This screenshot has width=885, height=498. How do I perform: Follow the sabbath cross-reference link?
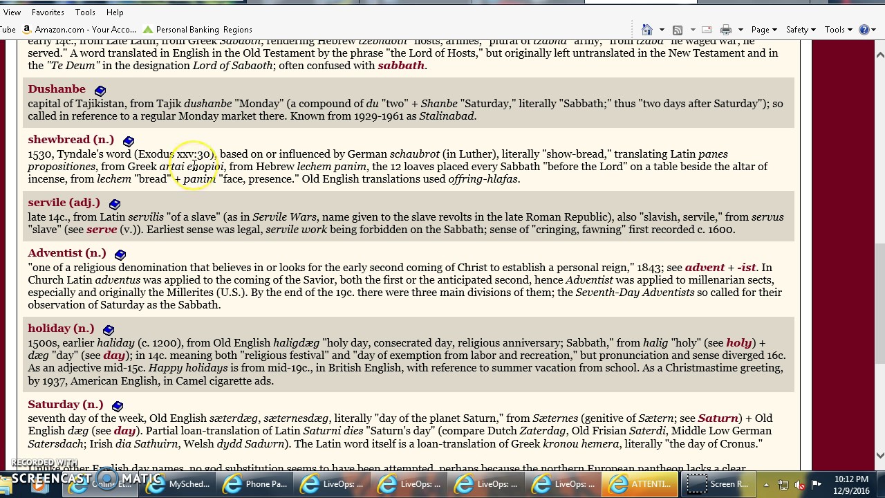click(x=401, y=66)
